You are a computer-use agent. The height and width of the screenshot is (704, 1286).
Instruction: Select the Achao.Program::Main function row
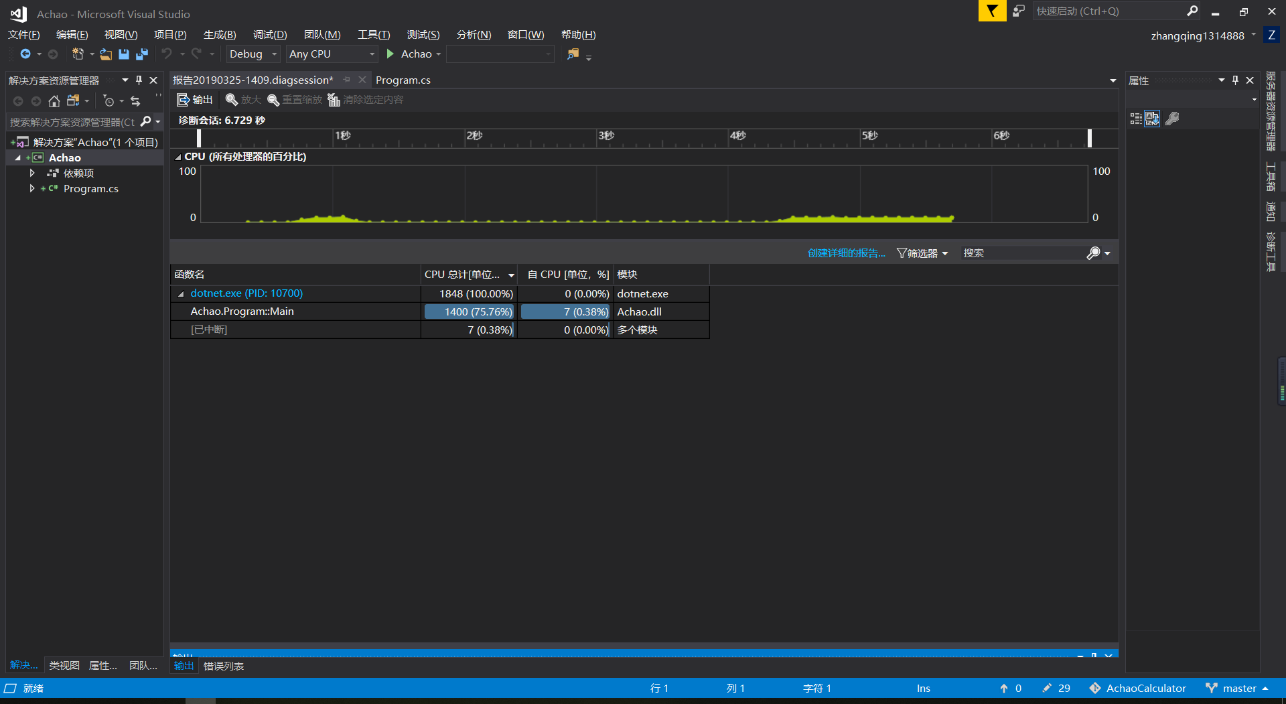(439, 311)
